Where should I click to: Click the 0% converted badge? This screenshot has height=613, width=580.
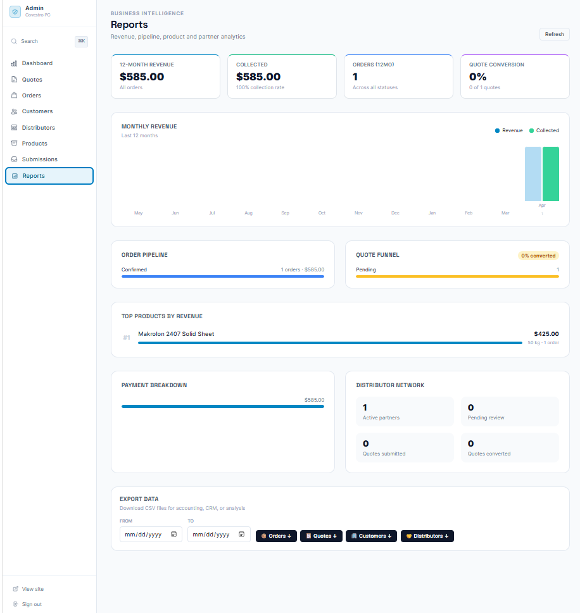point(538,256)
